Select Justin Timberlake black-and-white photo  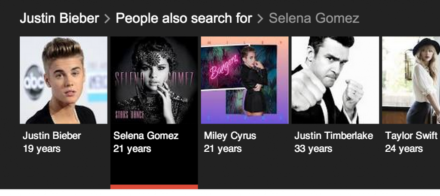335,80
